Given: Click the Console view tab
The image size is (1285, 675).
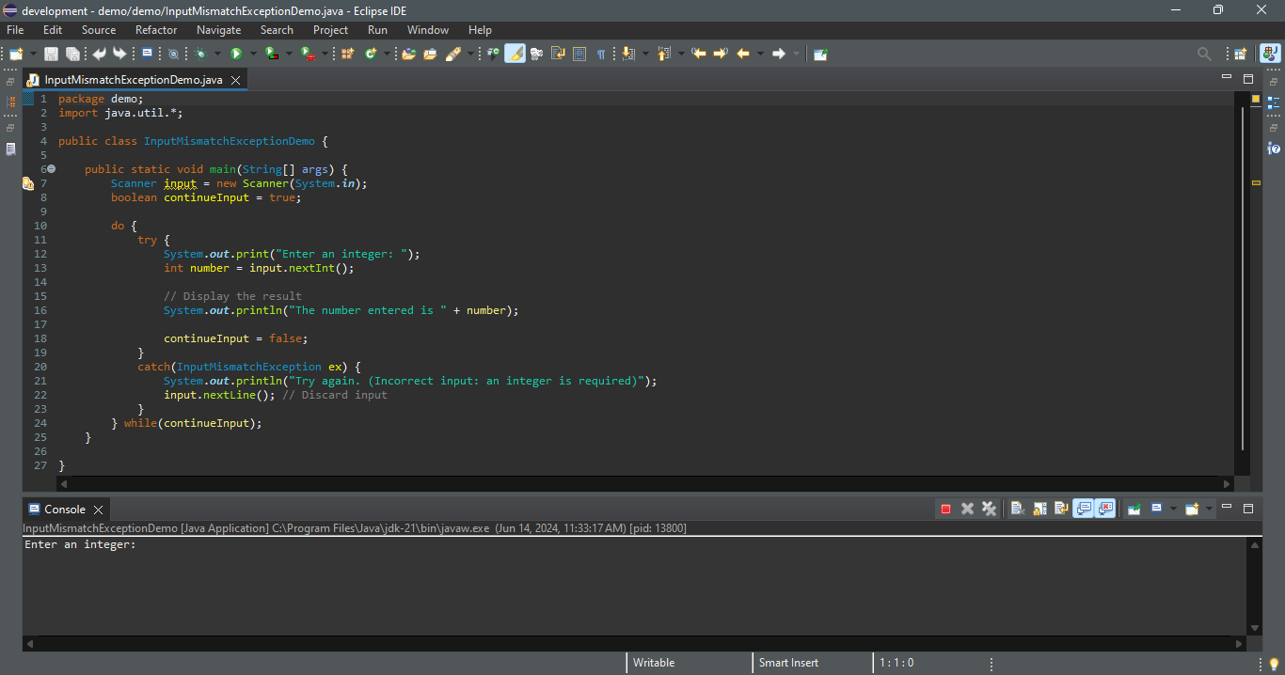Looking at the screenshot, I should click(x=64, y=510).
